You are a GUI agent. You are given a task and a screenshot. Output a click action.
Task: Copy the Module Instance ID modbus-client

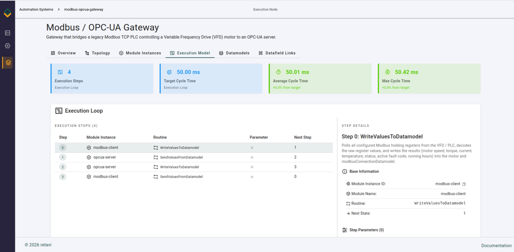[464, 184]
